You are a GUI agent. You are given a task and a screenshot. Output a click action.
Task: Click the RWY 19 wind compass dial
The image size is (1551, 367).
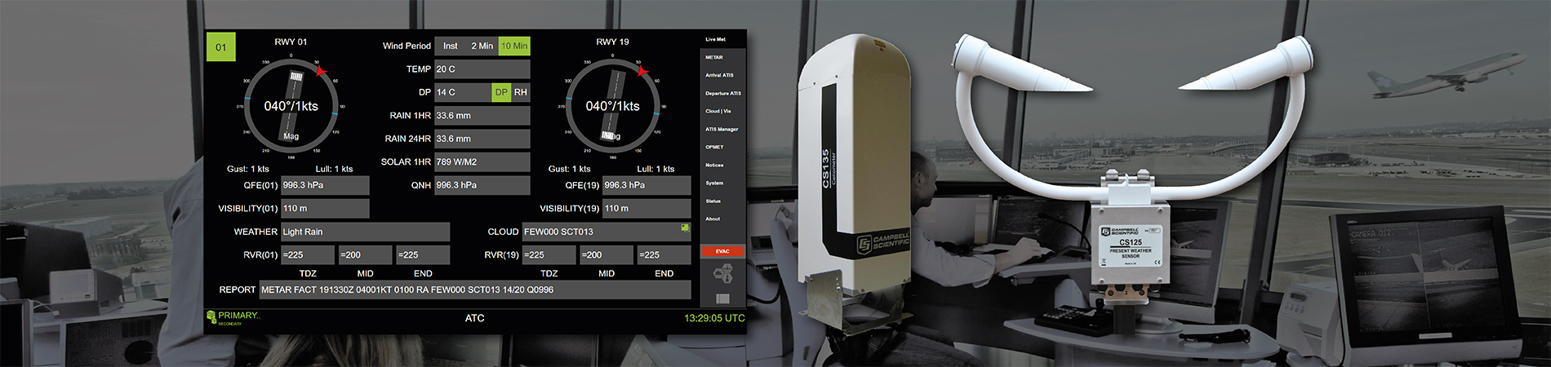click(x=612, y=106)
